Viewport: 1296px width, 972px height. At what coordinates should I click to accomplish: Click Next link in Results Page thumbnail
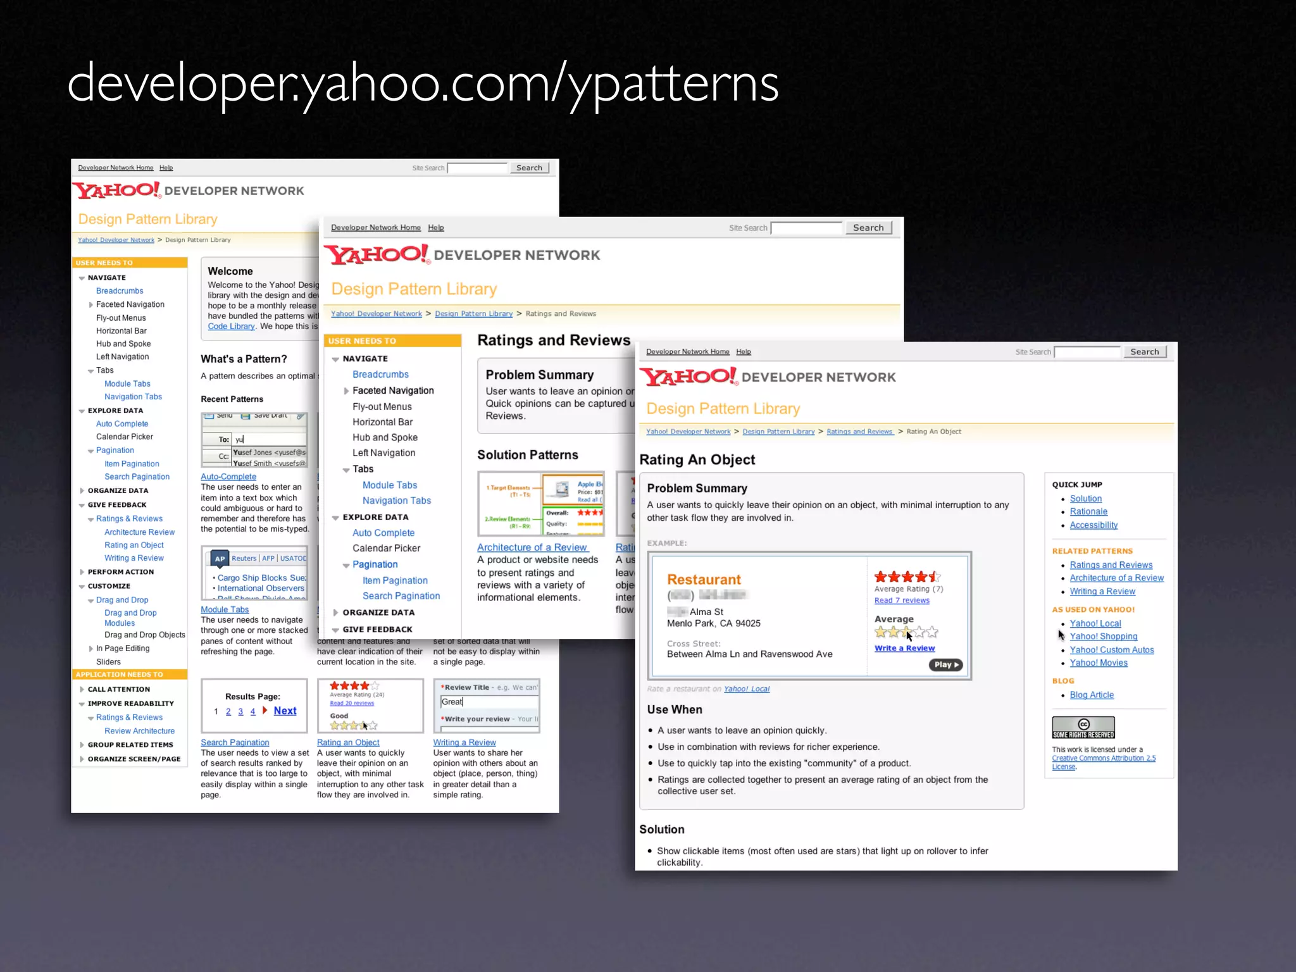pyautogui.click(x=285, y=711)
